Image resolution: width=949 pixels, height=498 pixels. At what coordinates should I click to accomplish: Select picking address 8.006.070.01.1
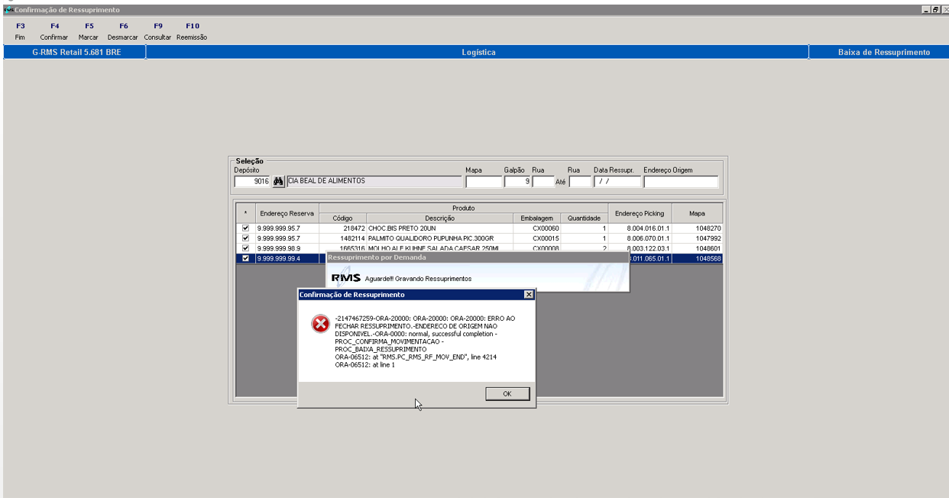point(640,238)
